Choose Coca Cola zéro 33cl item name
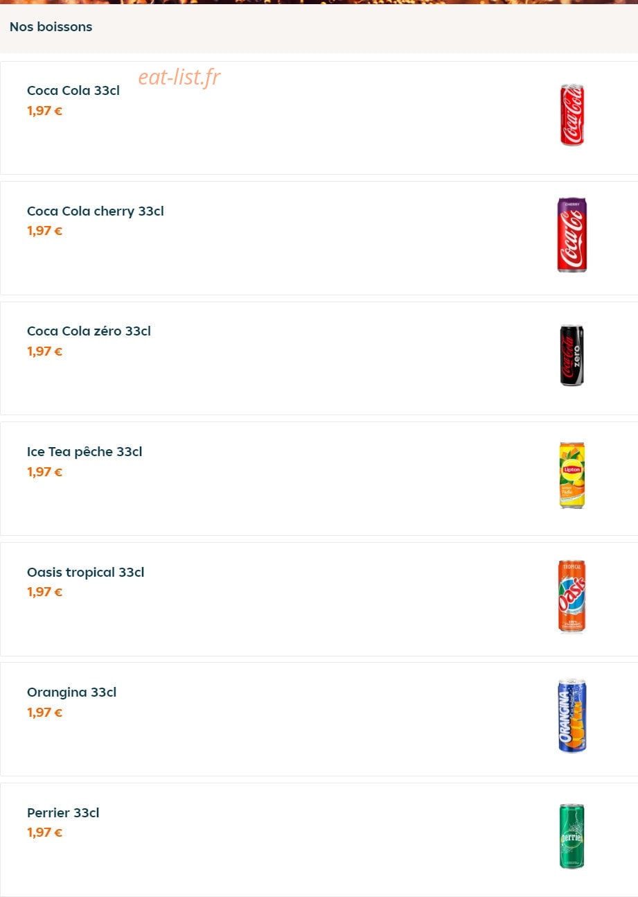638x897 pixels. tap(89, 331)
